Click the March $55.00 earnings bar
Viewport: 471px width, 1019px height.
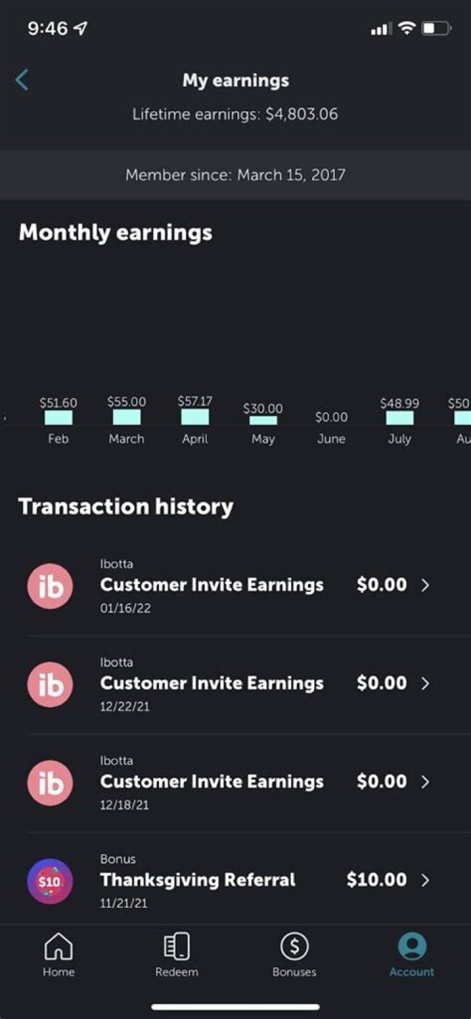(x=126, y=417)
